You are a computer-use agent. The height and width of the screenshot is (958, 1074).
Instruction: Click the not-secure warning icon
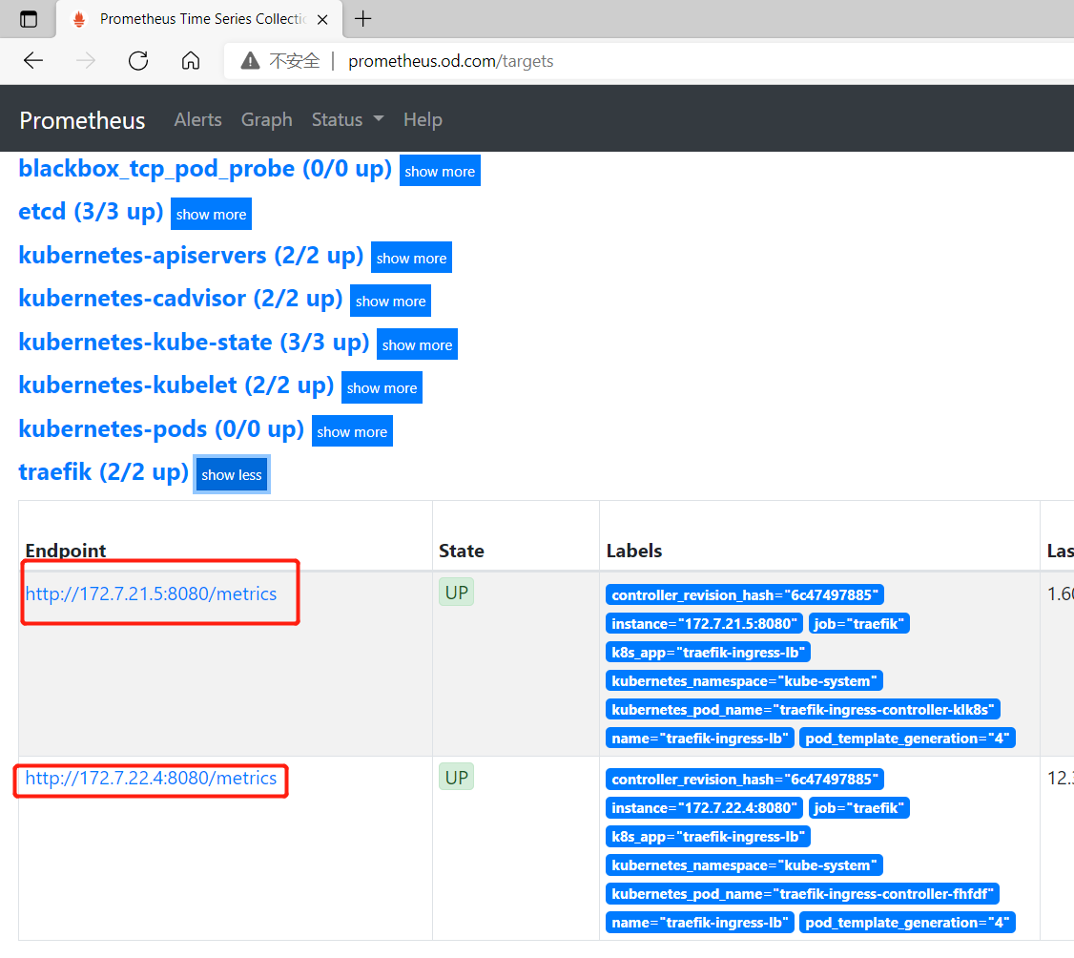[250, 61]
